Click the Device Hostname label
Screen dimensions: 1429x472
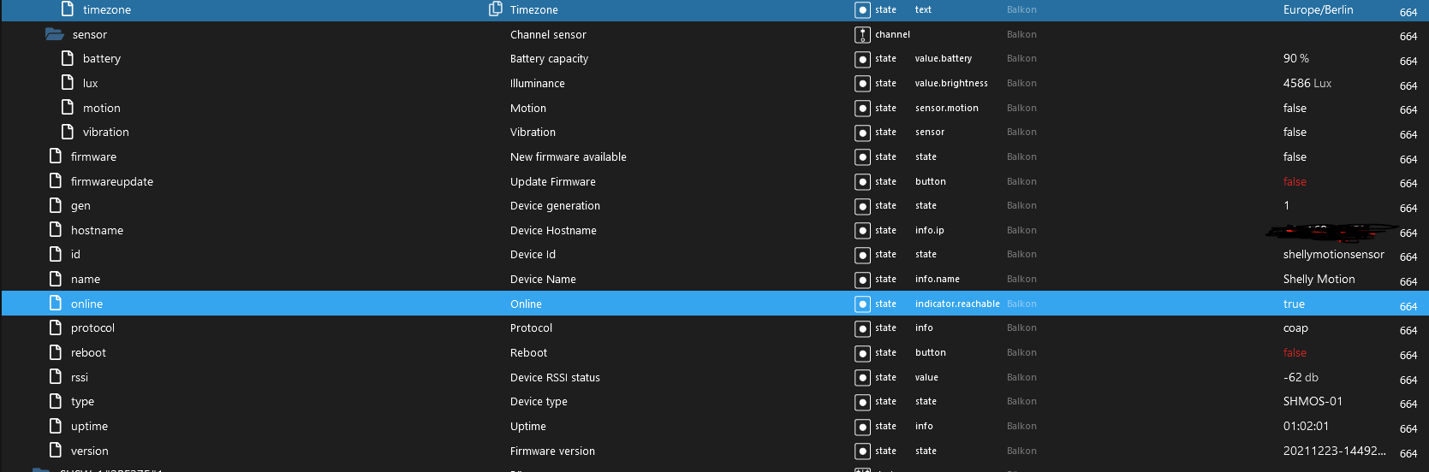[x=553, y=230]
